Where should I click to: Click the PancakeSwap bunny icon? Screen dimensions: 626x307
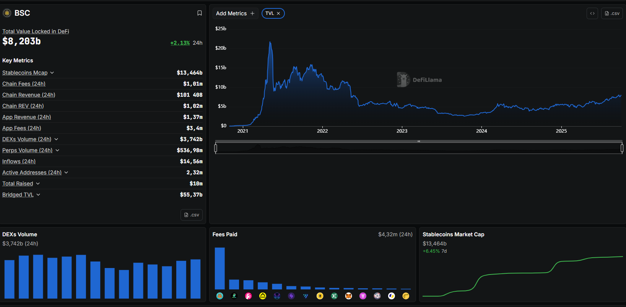[x=220, y=296]
